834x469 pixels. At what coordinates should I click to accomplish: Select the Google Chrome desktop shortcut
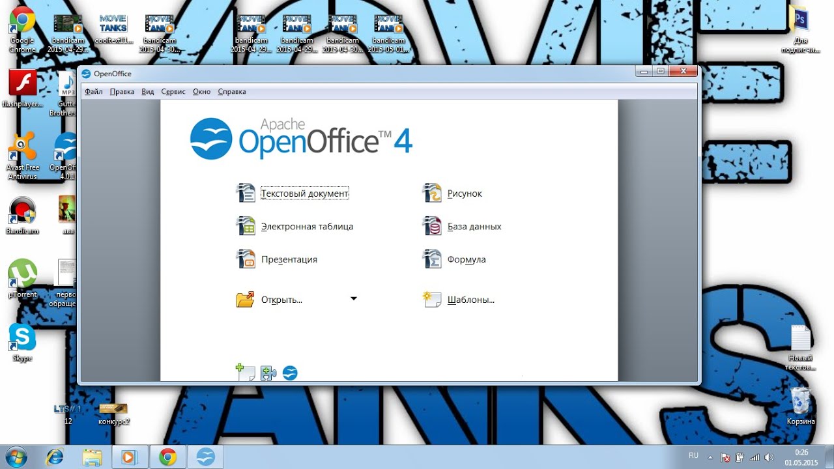(x=22, y=31)
